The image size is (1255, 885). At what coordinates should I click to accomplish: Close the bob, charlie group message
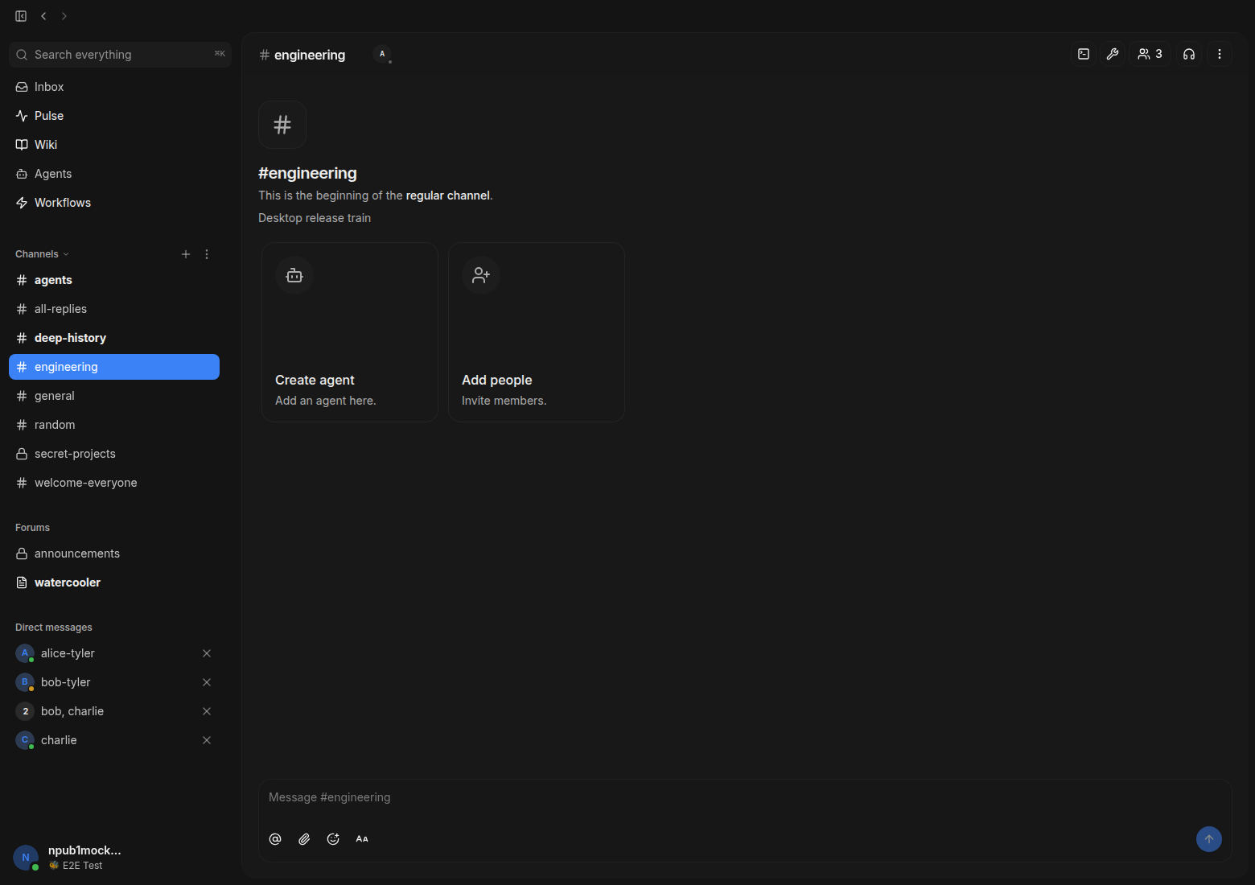click(x=207, y=711)
